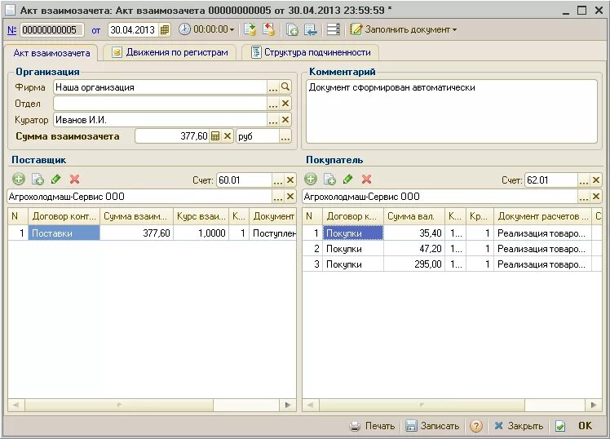The height and width of the screenshot is (439, 610).
Task: Open the selection ellipsis for the Фирма field
Action: coord(273,87)
